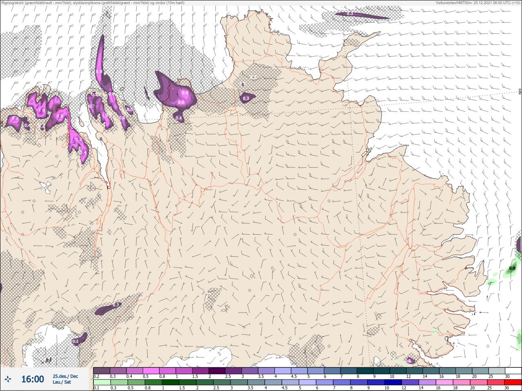Pick the dark green 1 swatch, lower row
Viewport: 522px width, 391px height.
click(x=170, y=382)
